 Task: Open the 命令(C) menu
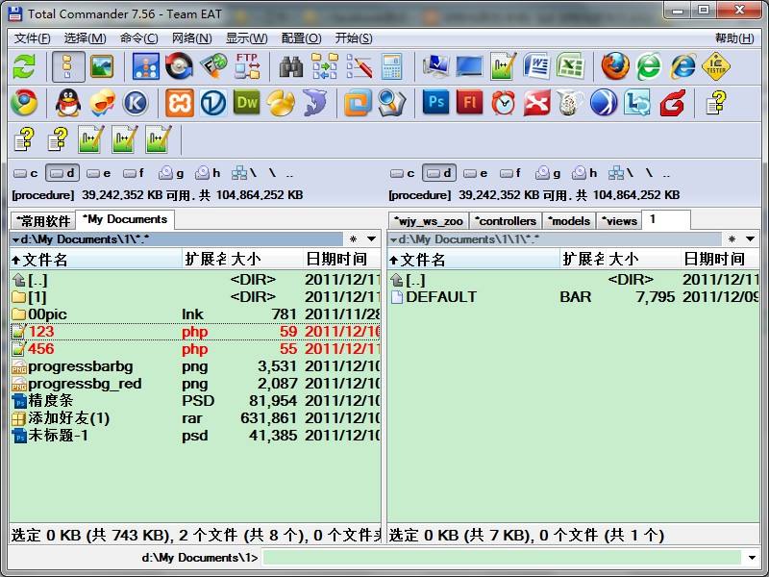(139, 38)
